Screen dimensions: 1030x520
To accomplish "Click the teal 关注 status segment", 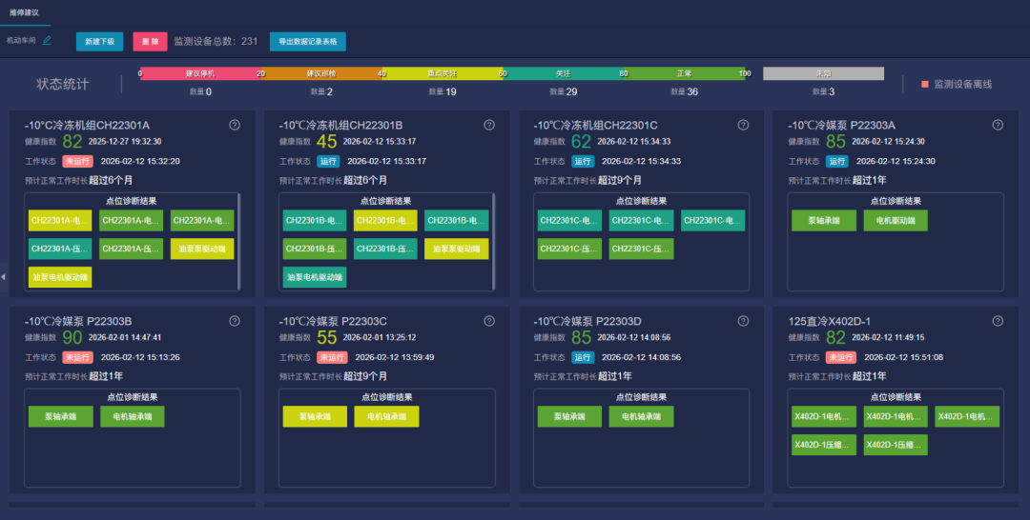I will (563, 73).
